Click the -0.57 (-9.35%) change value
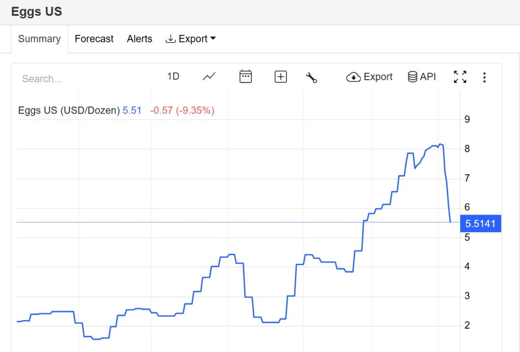Viewport: 520px width, 352px height. click(x=182, y=110)
